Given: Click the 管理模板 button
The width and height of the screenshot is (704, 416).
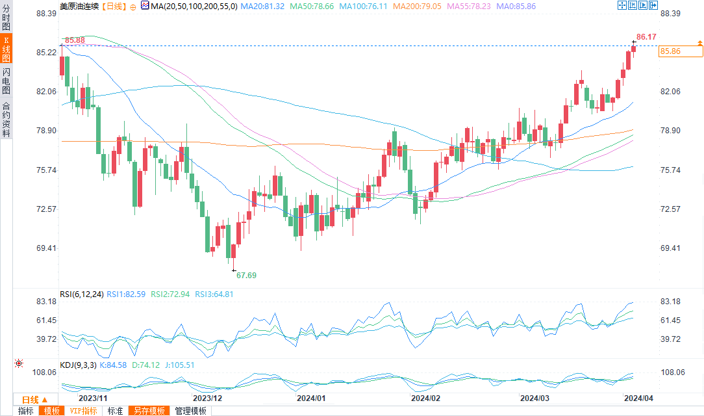Looking at the screenshot, I should click(190, 411).
